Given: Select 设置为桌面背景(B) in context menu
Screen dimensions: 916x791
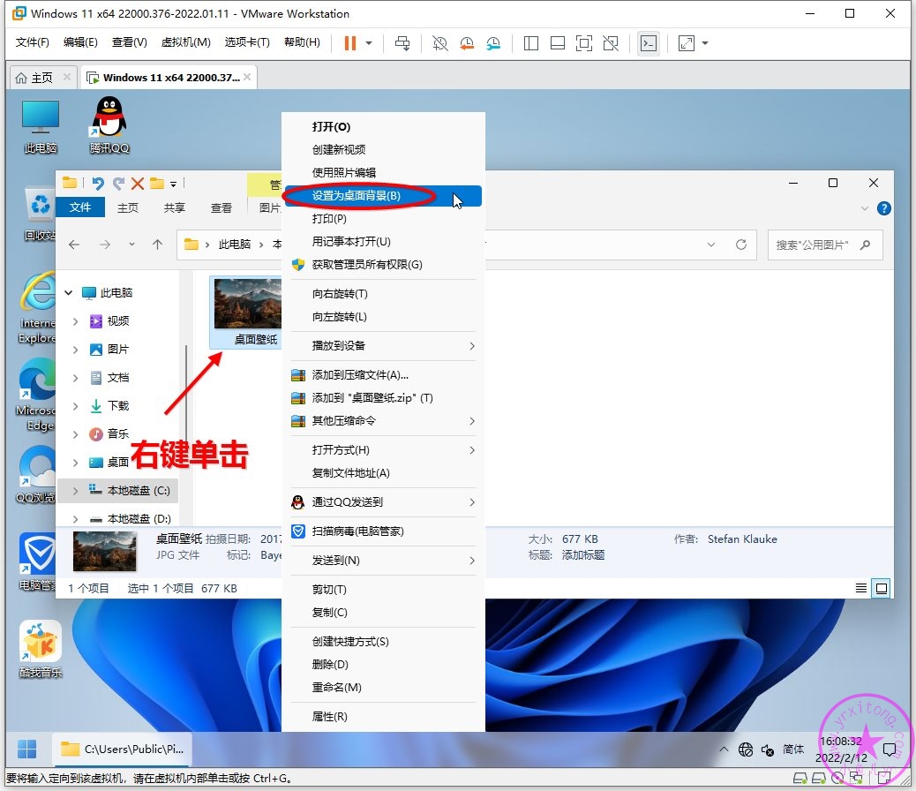Looking at the screenshot, I should [383, 196].
